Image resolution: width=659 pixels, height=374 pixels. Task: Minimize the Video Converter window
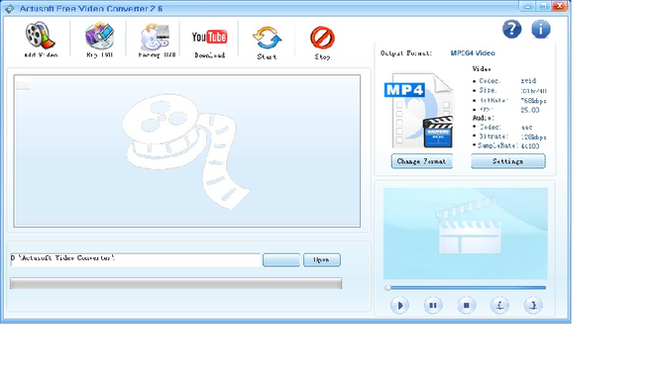point(527,6)
